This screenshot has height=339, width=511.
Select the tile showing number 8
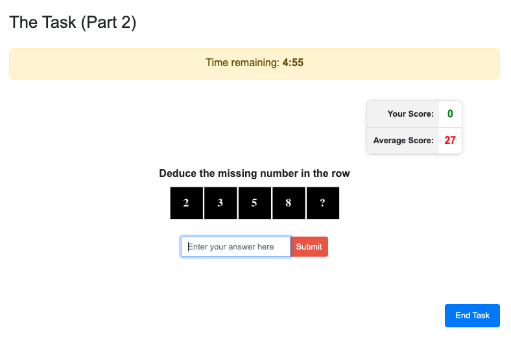tap(289, 203)
